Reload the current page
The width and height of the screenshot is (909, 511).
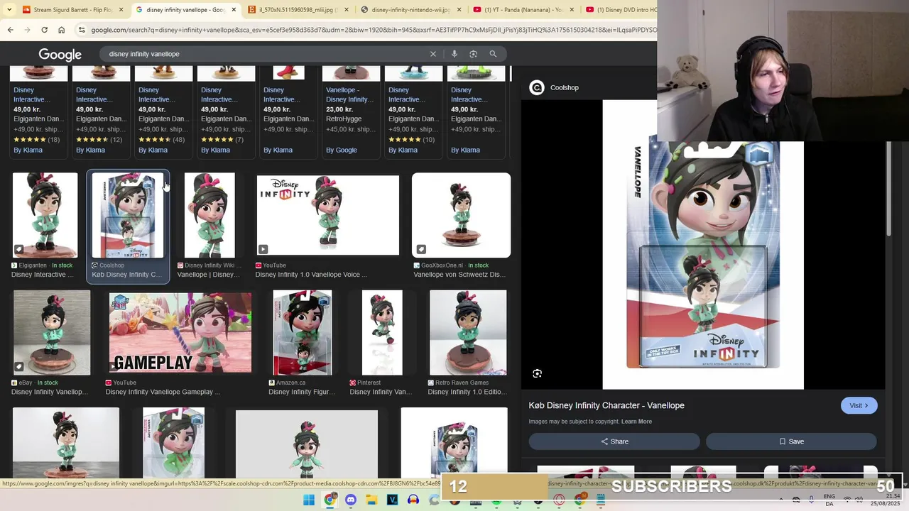tap(44, 30)
